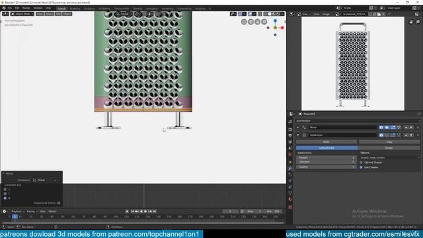Image resolution: width=423 pixels, height=238 pixels.
Task: Select the Simple subdivision type
Action: pos(389,148)
